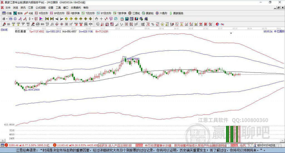Click the yin-yang icon in the toolbar
Image resolution: width=285 pixels, height=153 pixels.
click(x=217, y=24)
